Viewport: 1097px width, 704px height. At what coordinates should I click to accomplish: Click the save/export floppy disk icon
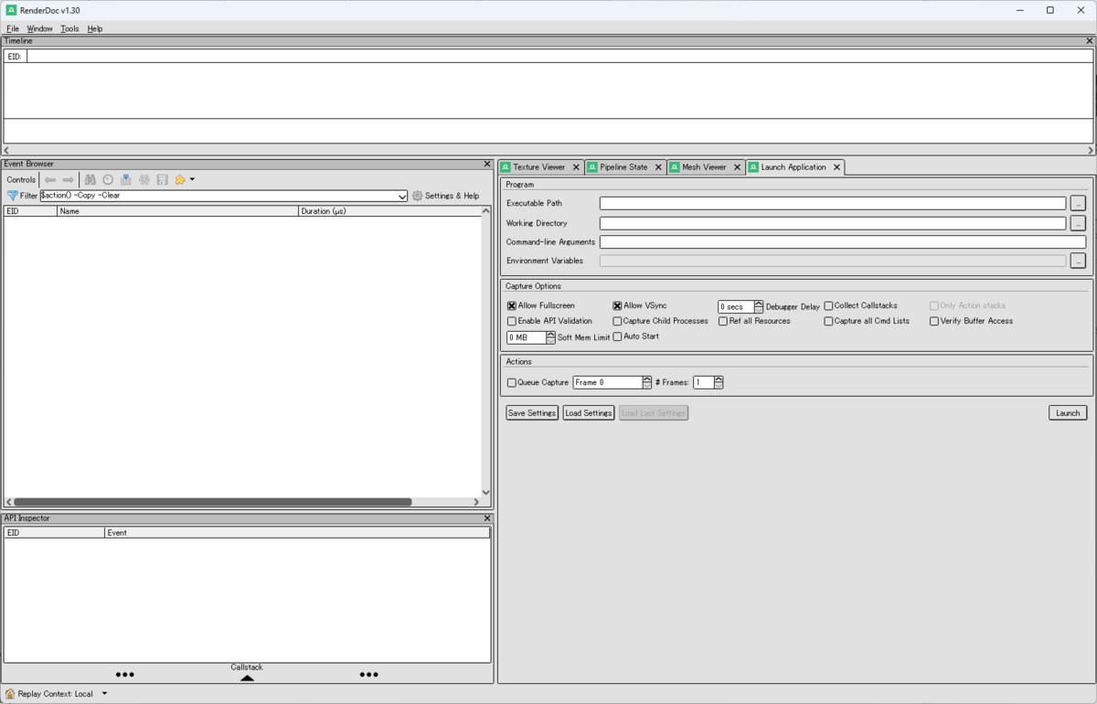pyautogui.click(x=163, y=180)
